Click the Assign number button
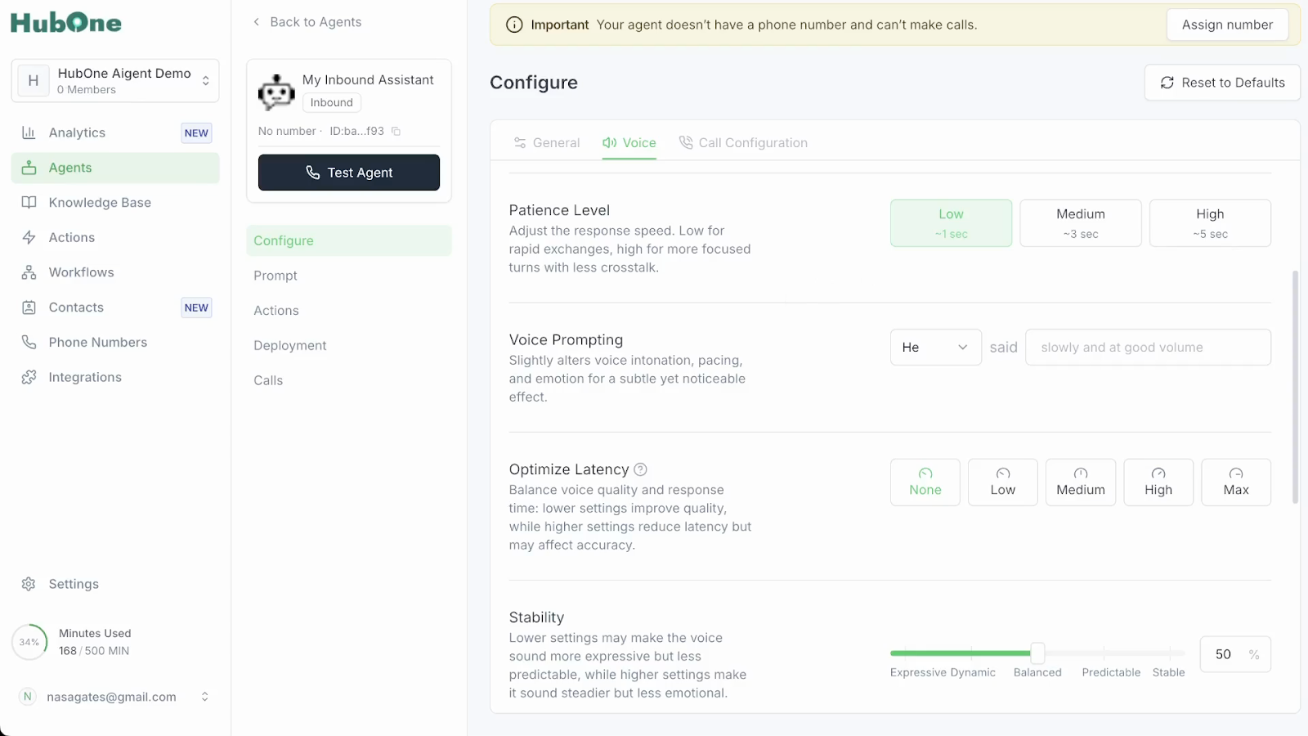 pos(1227,25)
